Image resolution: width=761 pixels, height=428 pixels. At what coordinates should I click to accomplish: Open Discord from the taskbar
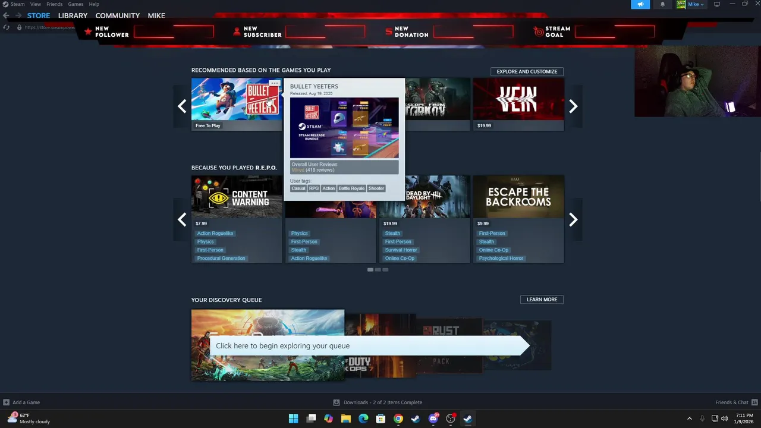433,418
